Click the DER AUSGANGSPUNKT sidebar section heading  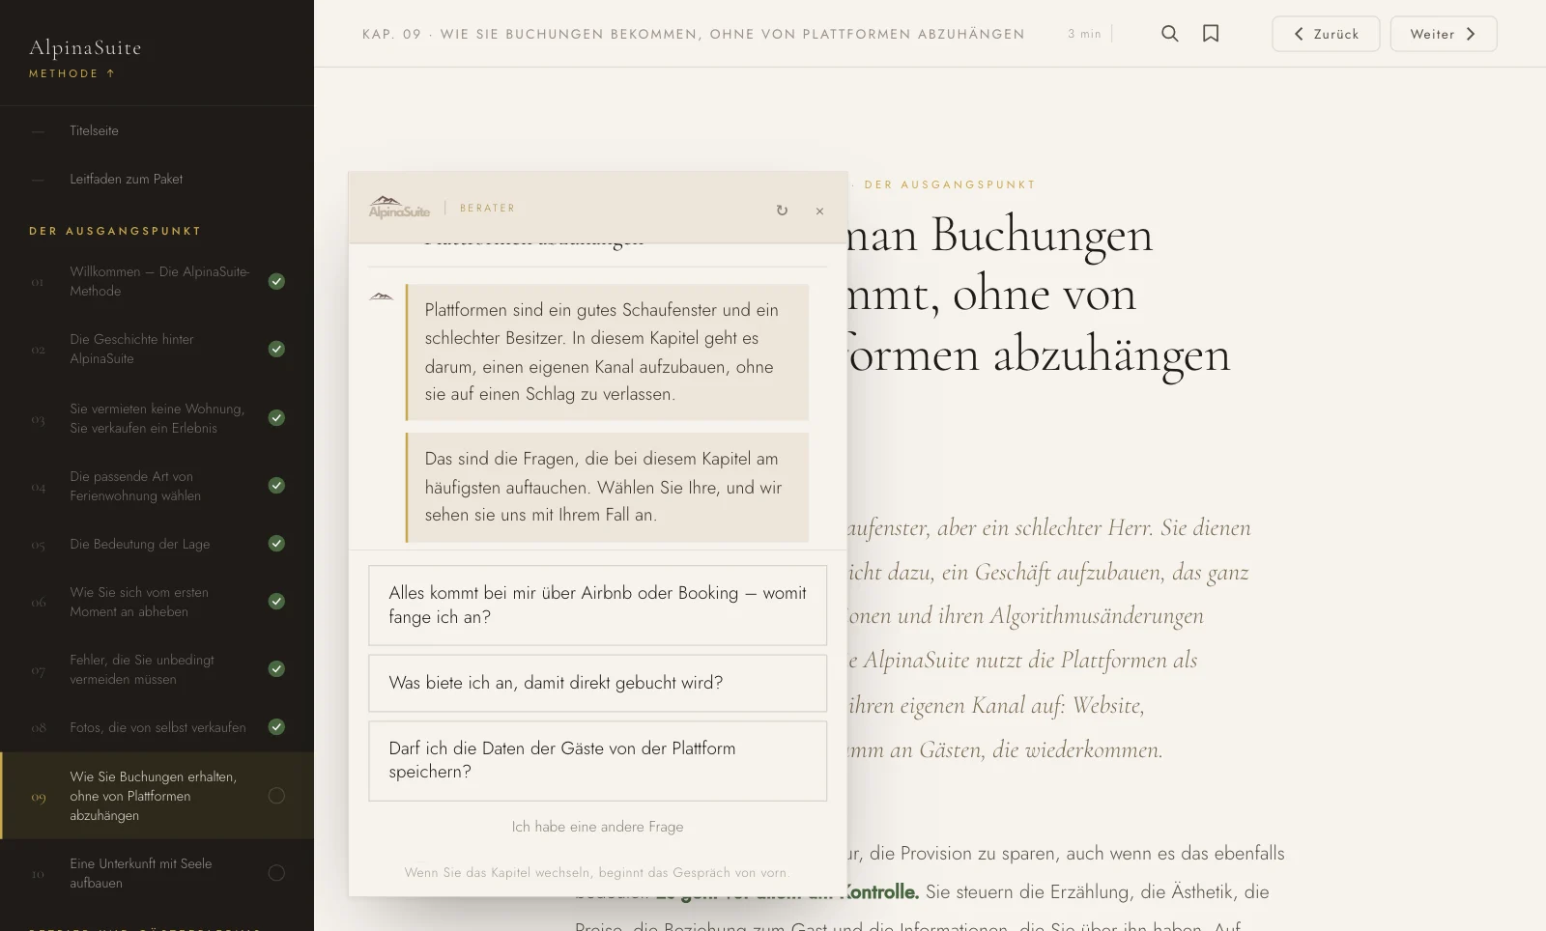point(115,231)
